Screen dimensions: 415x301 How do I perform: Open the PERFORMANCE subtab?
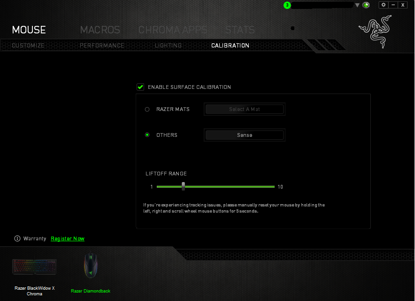102,45
